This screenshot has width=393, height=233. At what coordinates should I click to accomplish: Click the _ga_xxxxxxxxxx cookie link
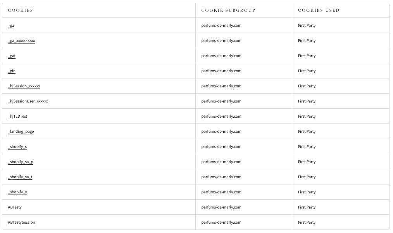click(x=21, y=41)
